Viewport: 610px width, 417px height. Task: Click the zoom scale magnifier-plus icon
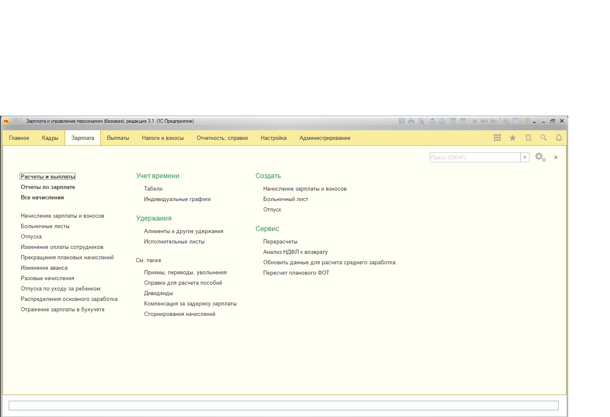506,121
